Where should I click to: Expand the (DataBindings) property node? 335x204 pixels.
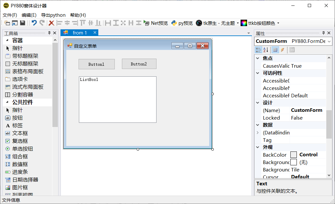[x=258, y=132]
